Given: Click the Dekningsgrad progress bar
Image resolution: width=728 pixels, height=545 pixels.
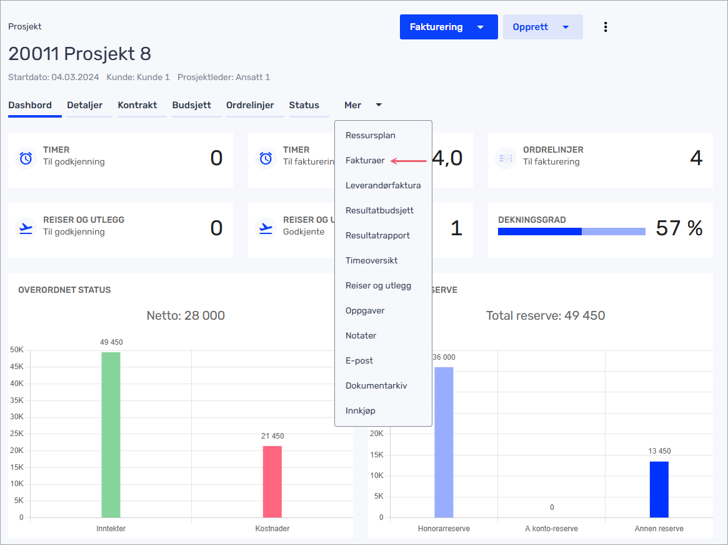Looking at the screenshot, I should click(x=571, y=232).
